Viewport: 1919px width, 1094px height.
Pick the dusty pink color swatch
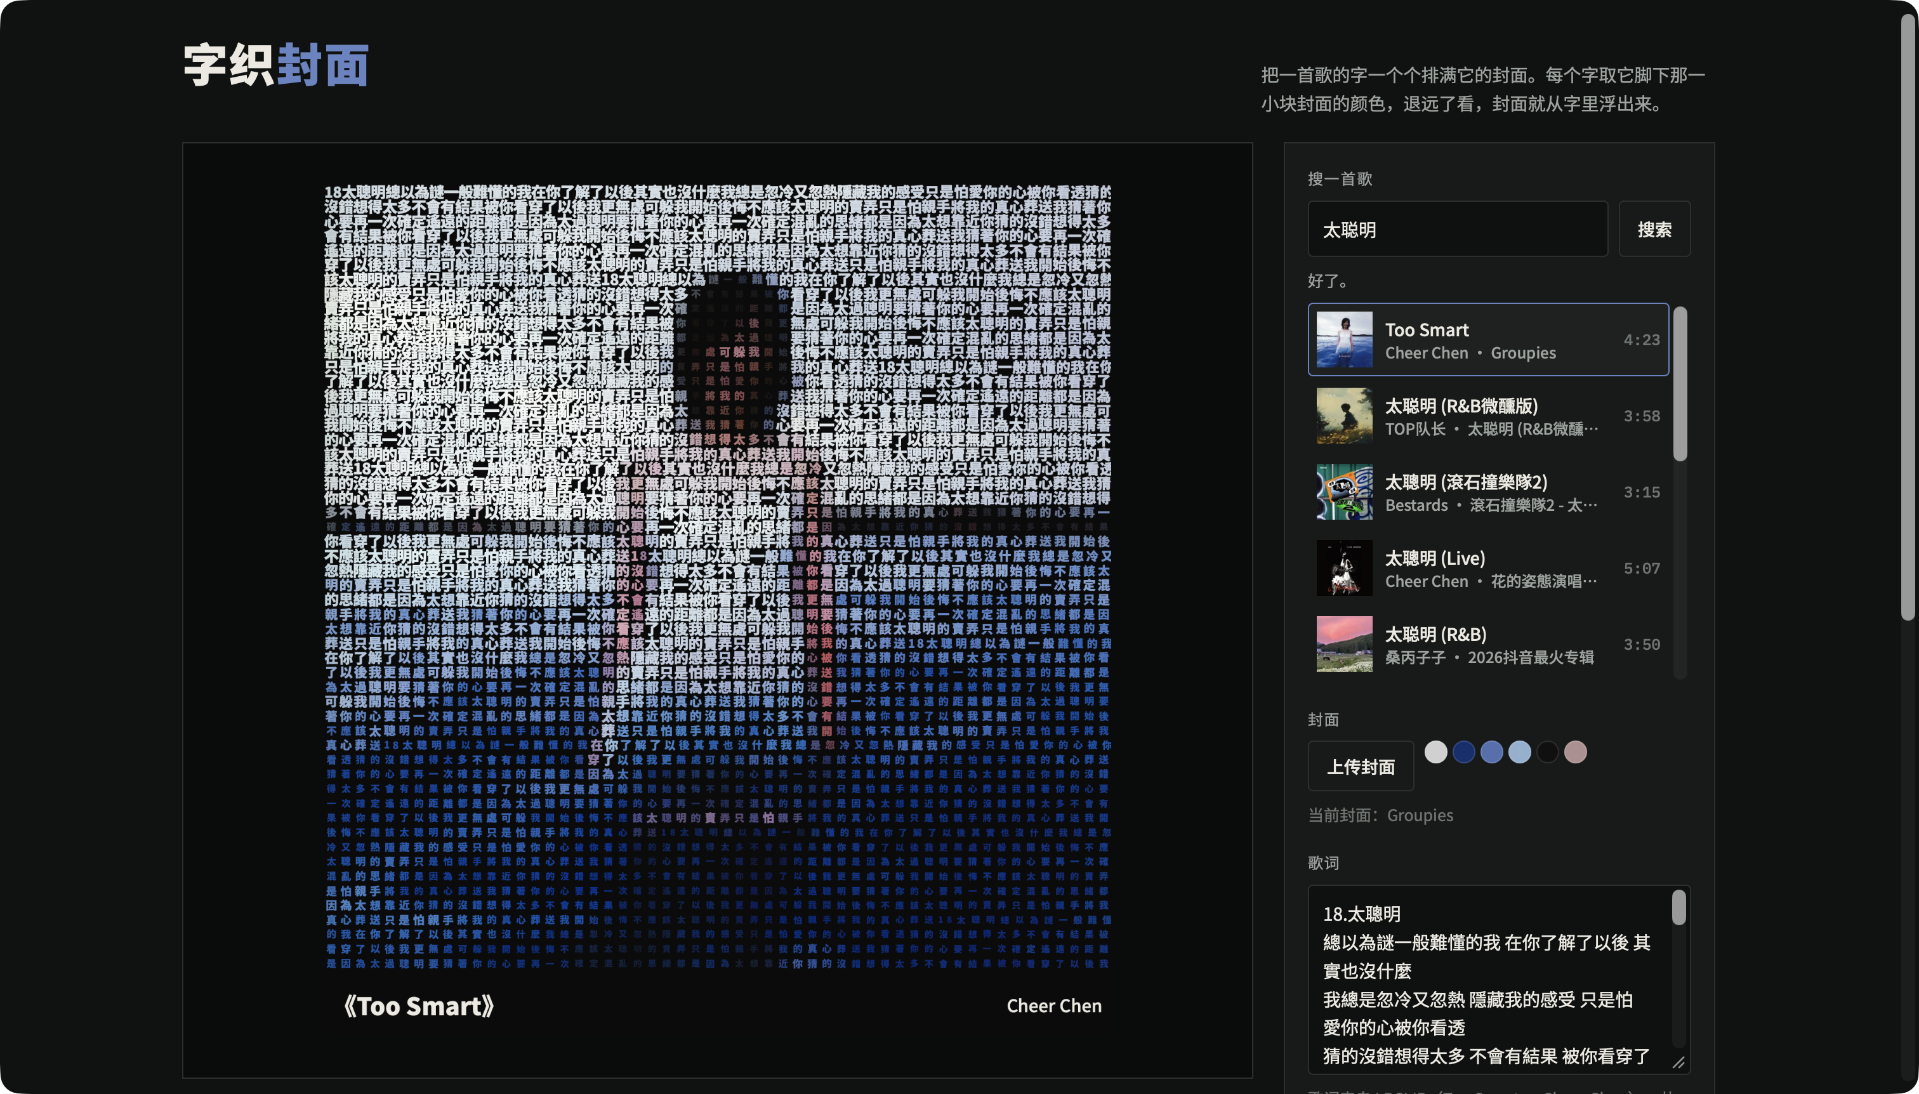click(x=1575, y=752)
